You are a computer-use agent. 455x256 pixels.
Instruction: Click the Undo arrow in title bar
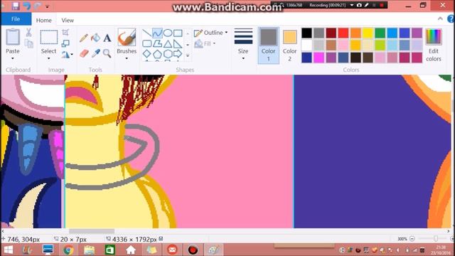pos(27,6)
